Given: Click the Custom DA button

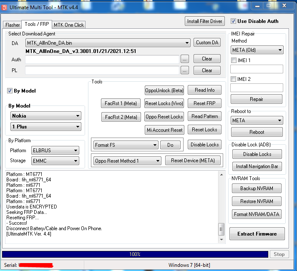Looking at the screenshot, I should (207, 43).
